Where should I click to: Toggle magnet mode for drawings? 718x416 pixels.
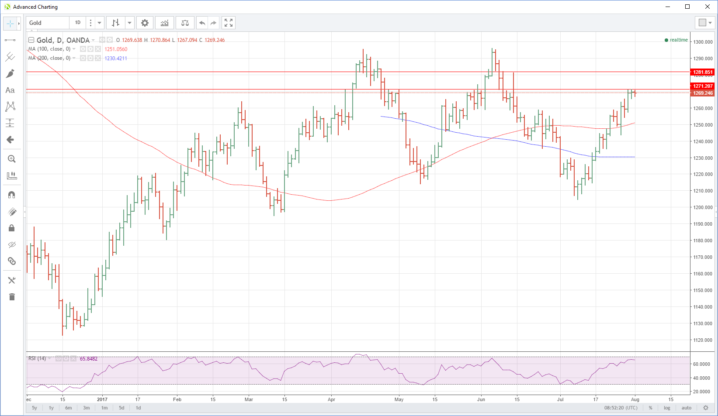coord(12,195)
